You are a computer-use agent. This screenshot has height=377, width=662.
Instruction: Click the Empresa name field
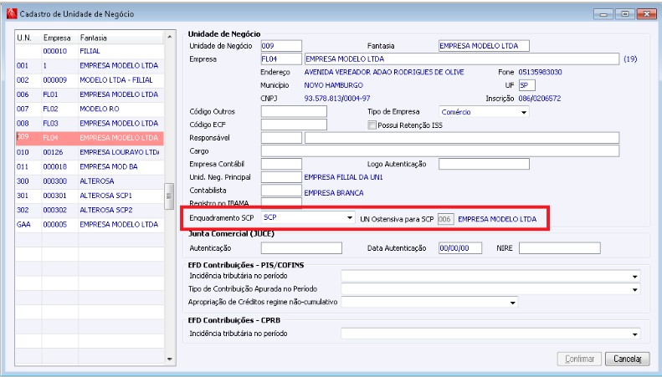pyautogui.click(x=462, y=59)
